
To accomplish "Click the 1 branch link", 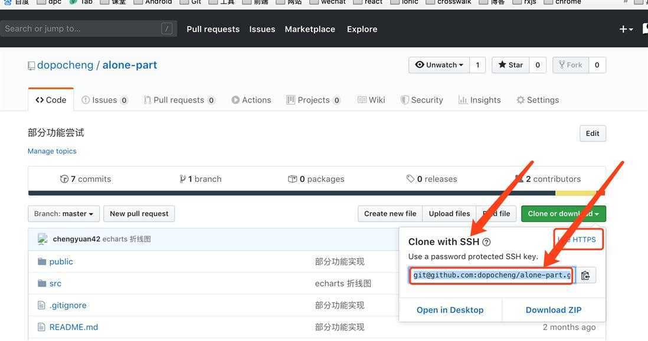I will (x=201, y=179).
